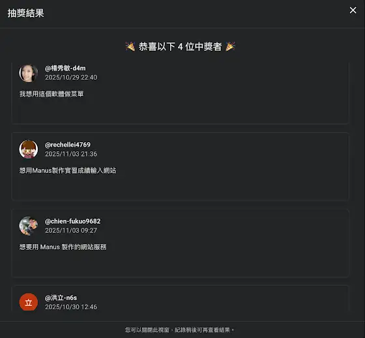
Task: Click left party popper emoji
Action: coord(130,46)
